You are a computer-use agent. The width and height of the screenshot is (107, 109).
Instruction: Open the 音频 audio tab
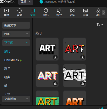click(x=20, y=12)
